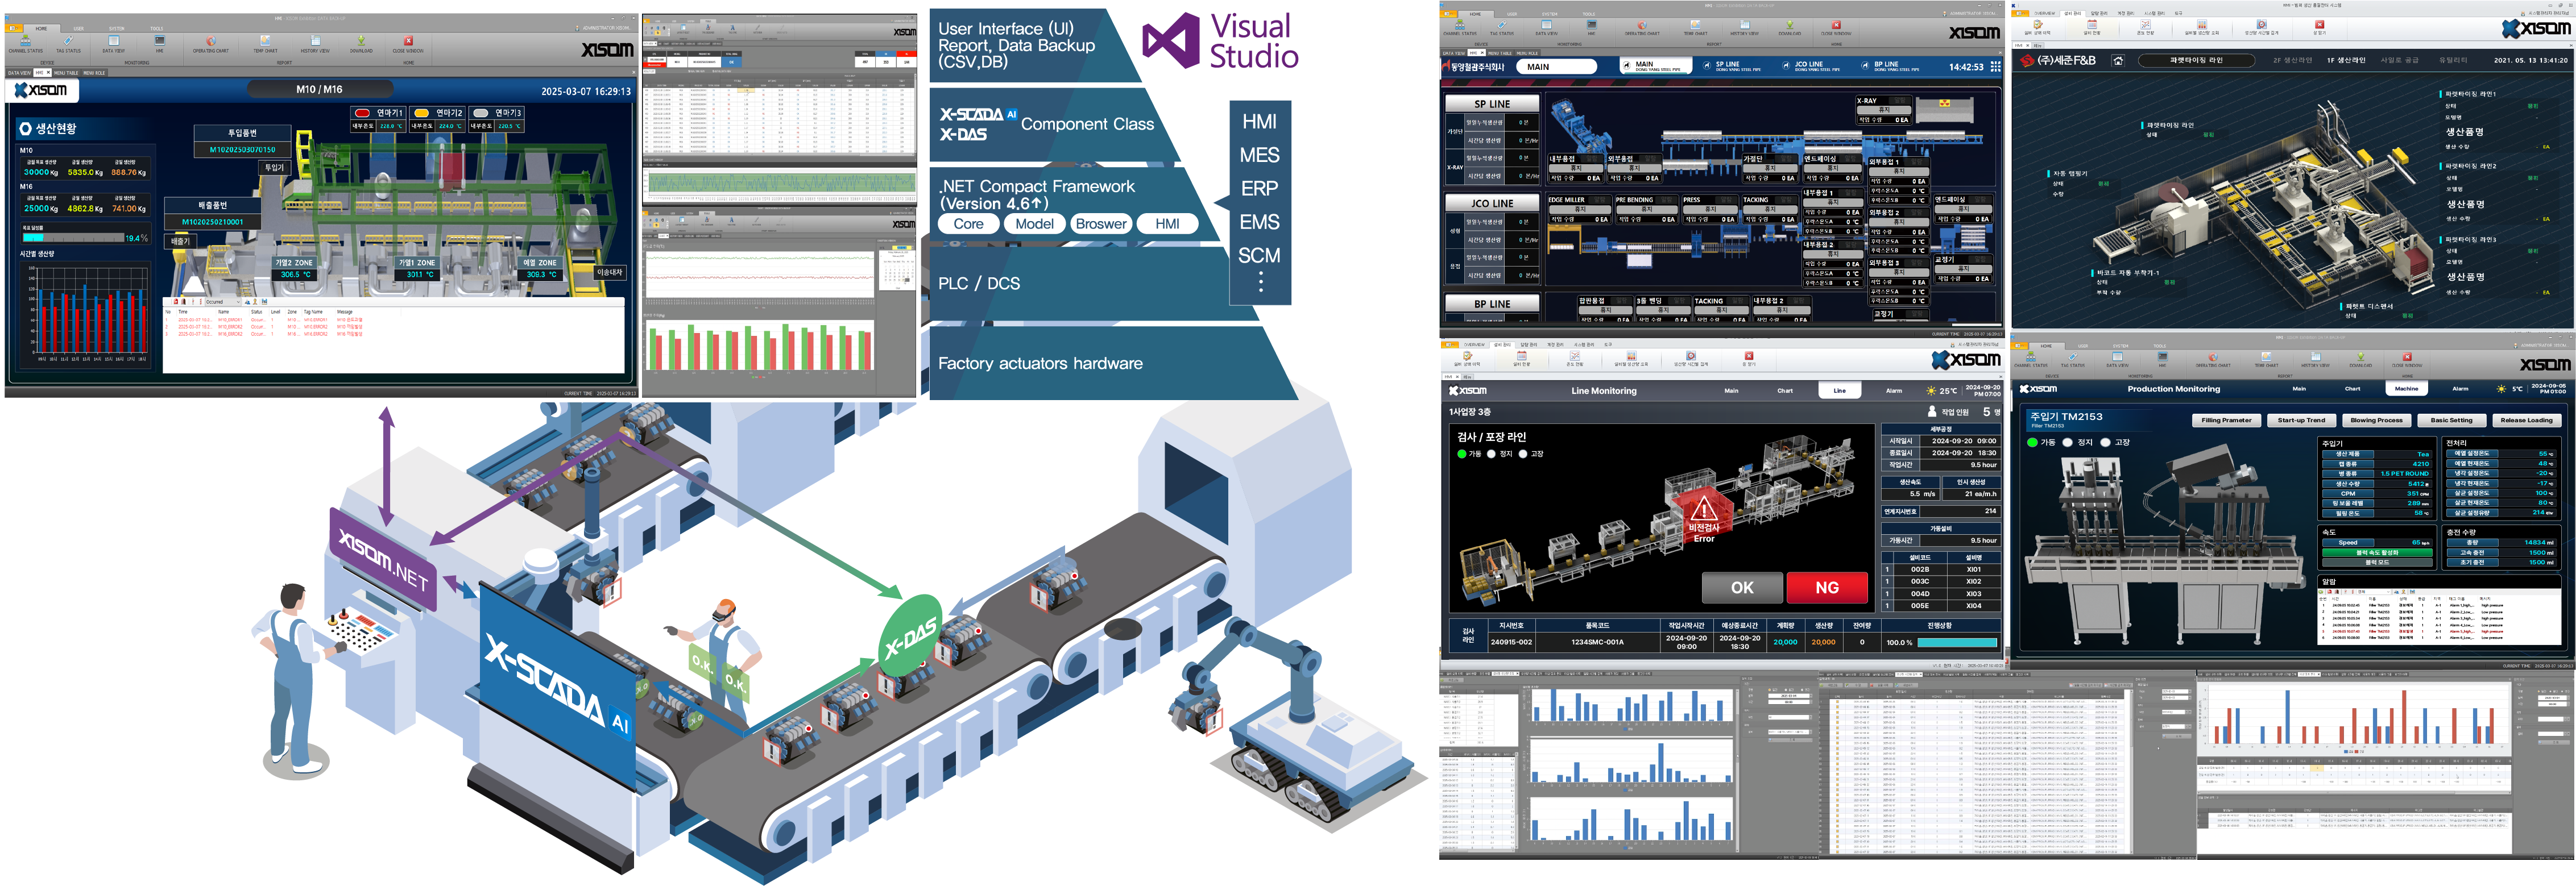Open Temp Chart in Production Monitoring window ribbon

coord(2266,360)
